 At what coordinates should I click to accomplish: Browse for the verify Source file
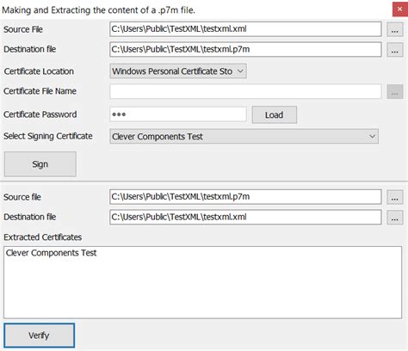click(x=395, y=197)
